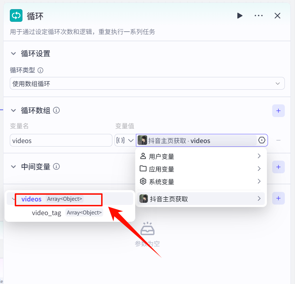Click info icon beside 中间变量

[x=56, y=167]
